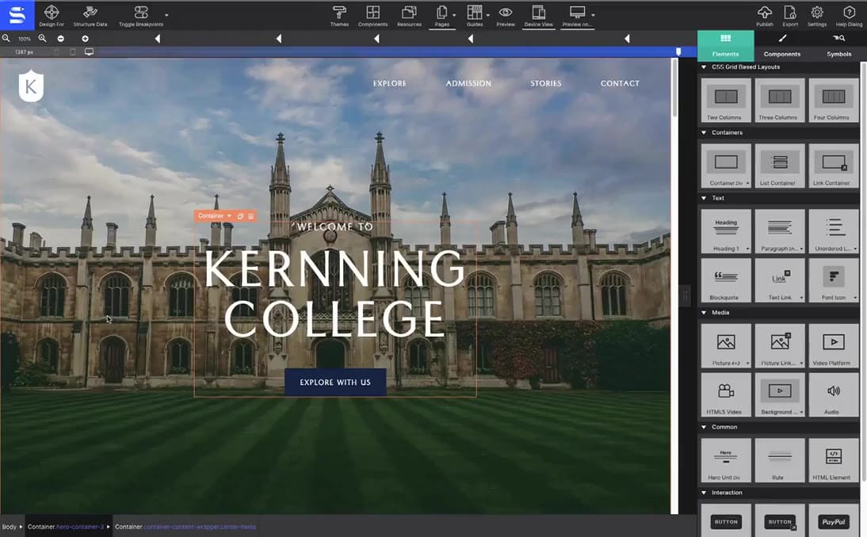This screenshot has height=537, width=867.
Task: Click the Resources icon in toolbar
Action: [409, 15]
